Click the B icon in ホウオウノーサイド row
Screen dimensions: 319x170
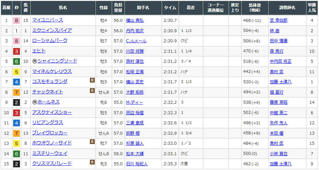92,142
